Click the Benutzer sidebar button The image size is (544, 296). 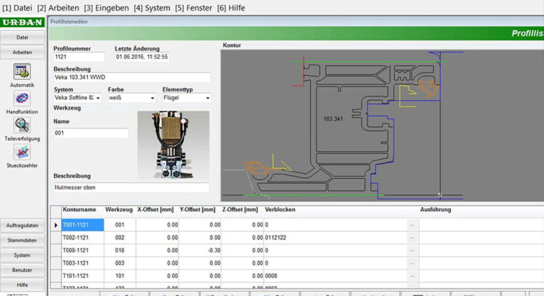point(22,270)
